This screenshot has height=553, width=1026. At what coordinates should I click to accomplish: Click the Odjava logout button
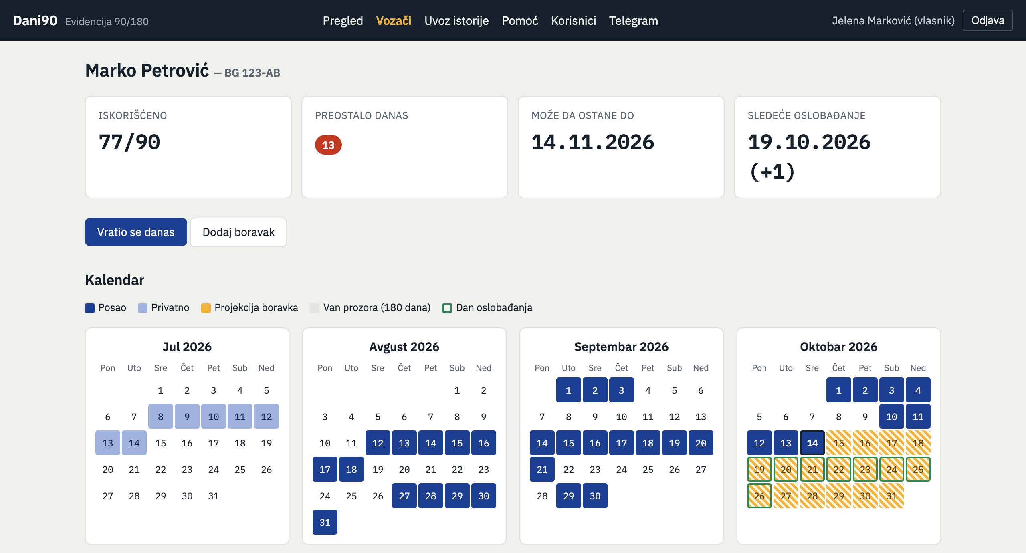point(988,20)
